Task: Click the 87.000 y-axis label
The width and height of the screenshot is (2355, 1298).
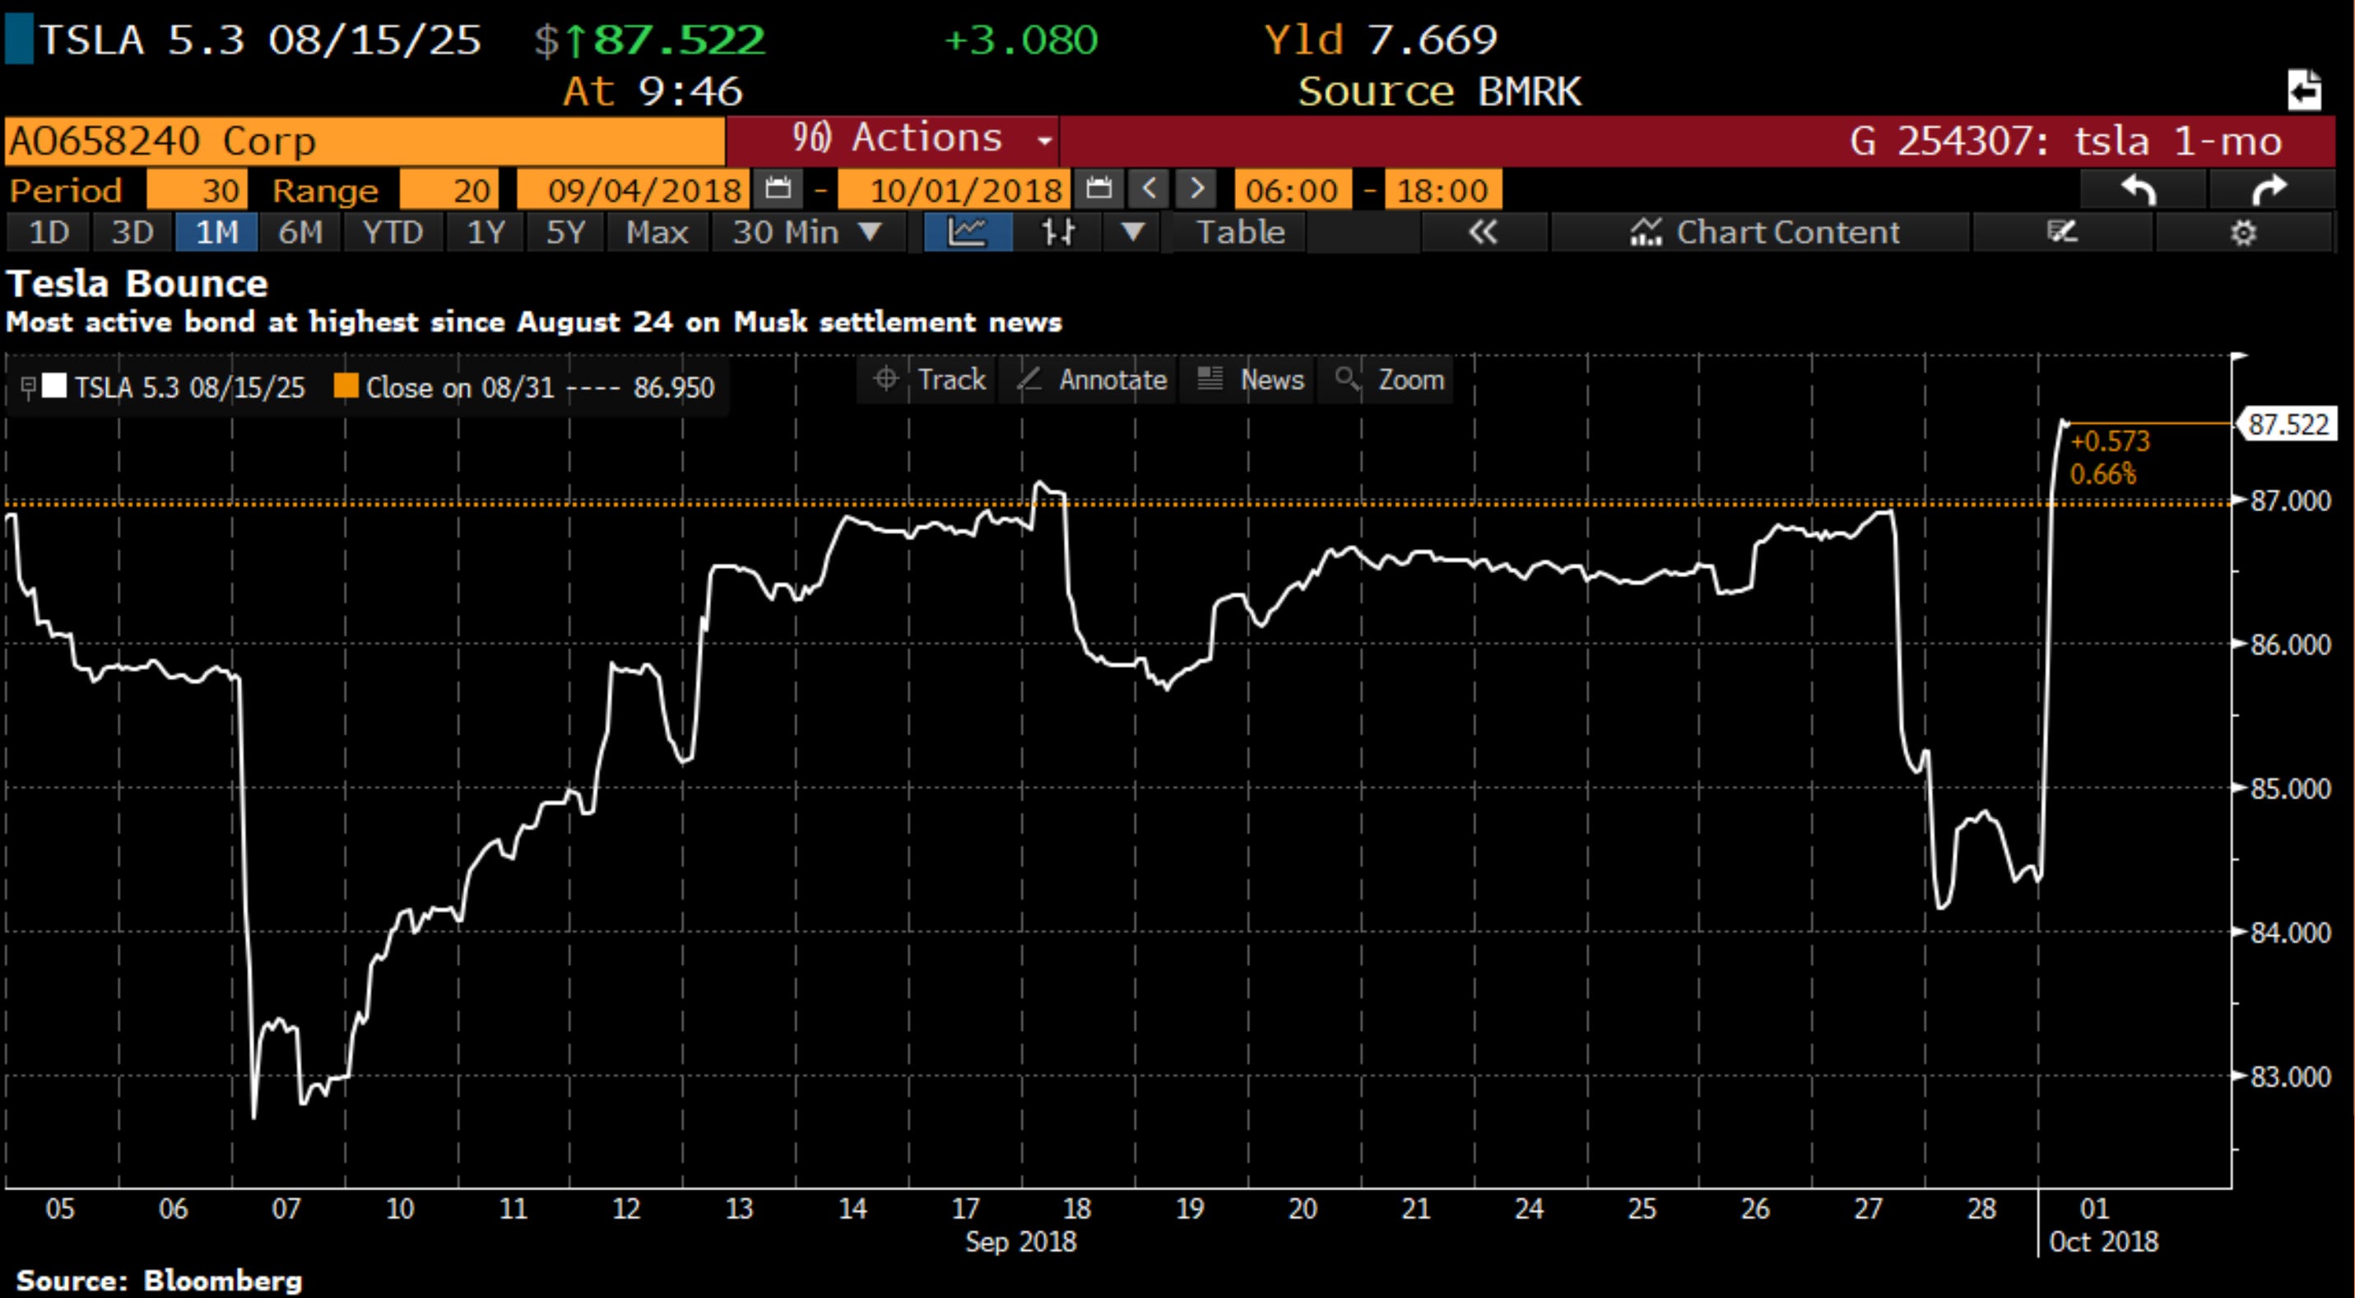Action: point(2291,501)
